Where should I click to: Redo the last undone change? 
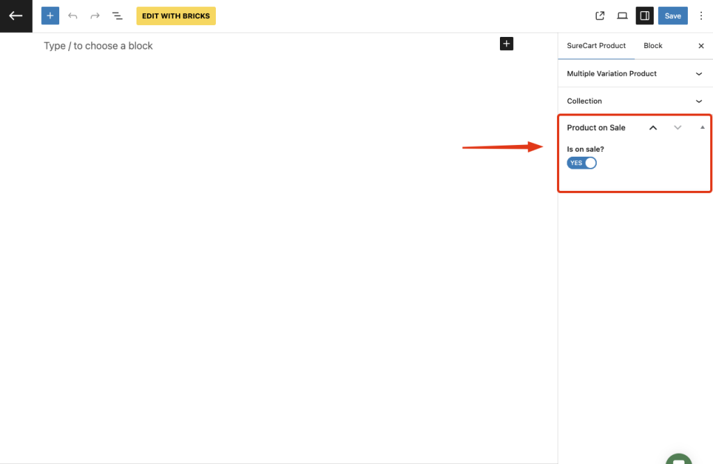click(95, 15)
